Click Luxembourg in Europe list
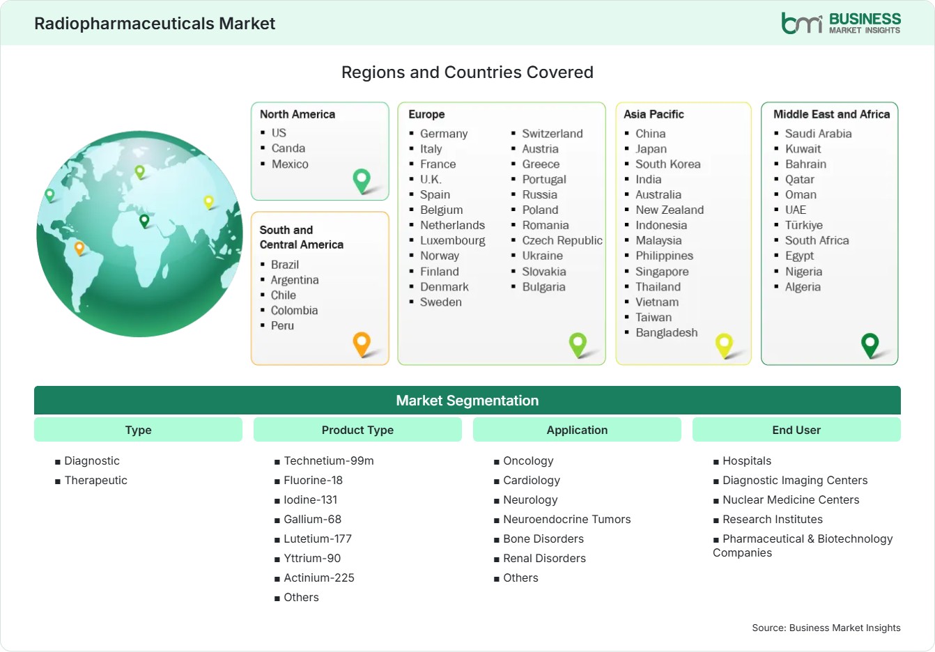Image resolution: width=935 pixels, height=652 pixels. (x=453, y=241)
